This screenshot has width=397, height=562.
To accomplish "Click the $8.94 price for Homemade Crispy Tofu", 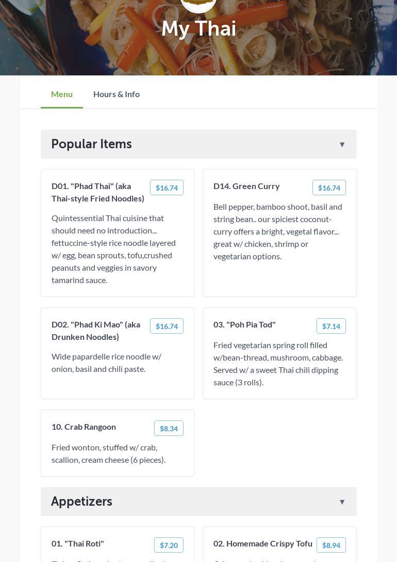I will click(x=331, y=545).
